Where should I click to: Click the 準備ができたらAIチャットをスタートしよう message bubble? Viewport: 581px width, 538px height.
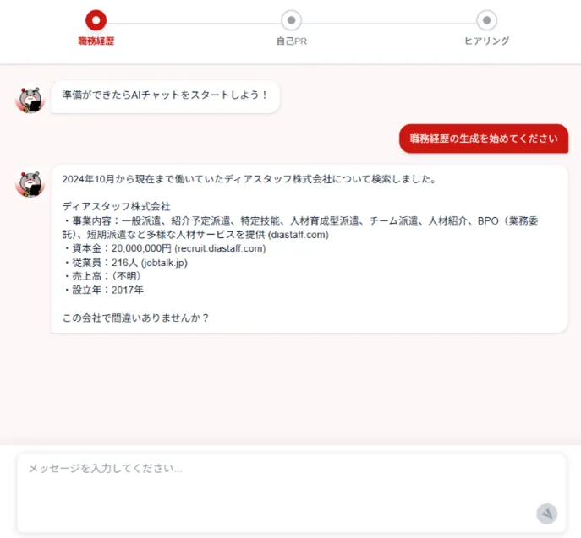point(165,96)
